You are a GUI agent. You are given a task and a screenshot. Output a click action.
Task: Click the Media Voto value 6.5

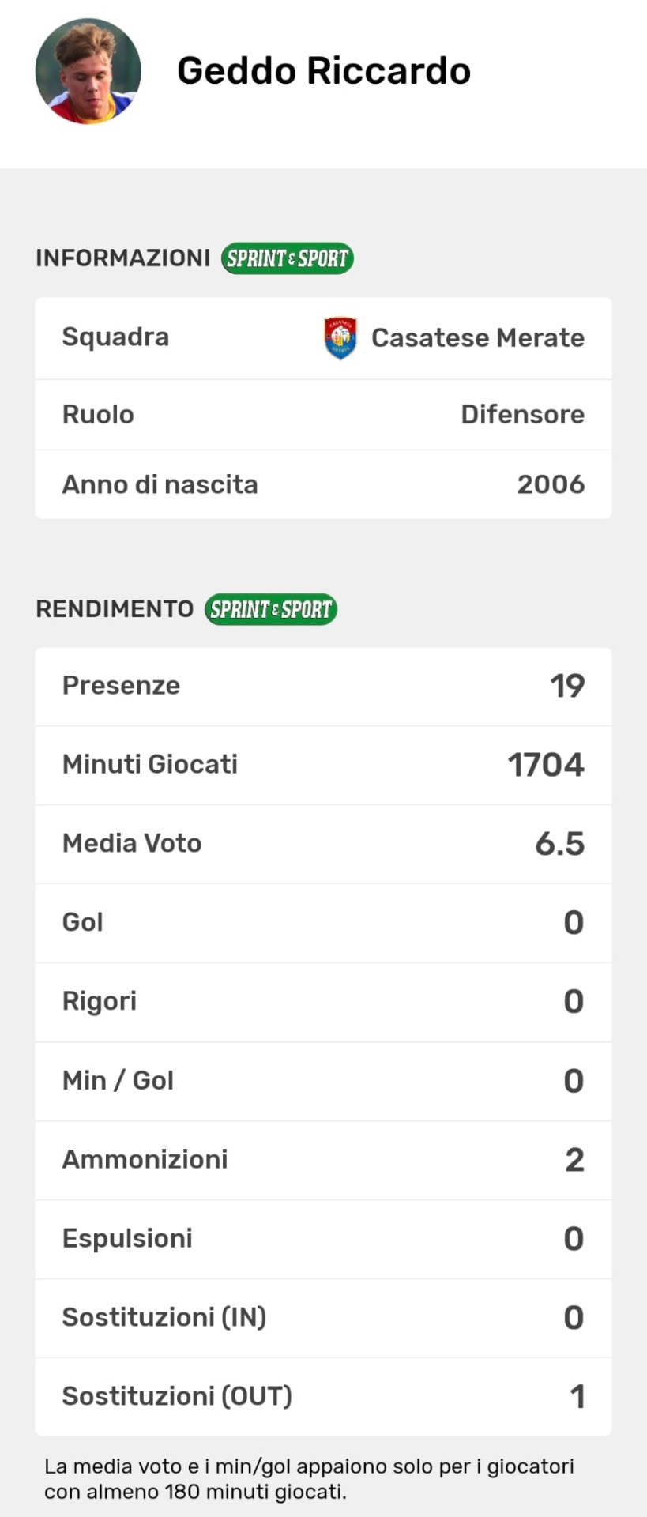[x=559, y=844]
